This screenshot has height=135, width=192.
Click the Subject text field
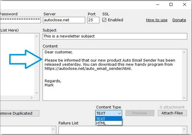pos(114,36)
